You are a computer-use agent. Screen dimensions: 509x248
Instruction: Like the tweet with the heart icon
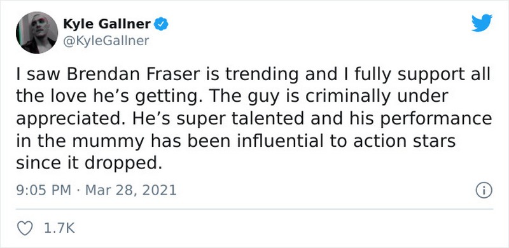pos(25,228)
